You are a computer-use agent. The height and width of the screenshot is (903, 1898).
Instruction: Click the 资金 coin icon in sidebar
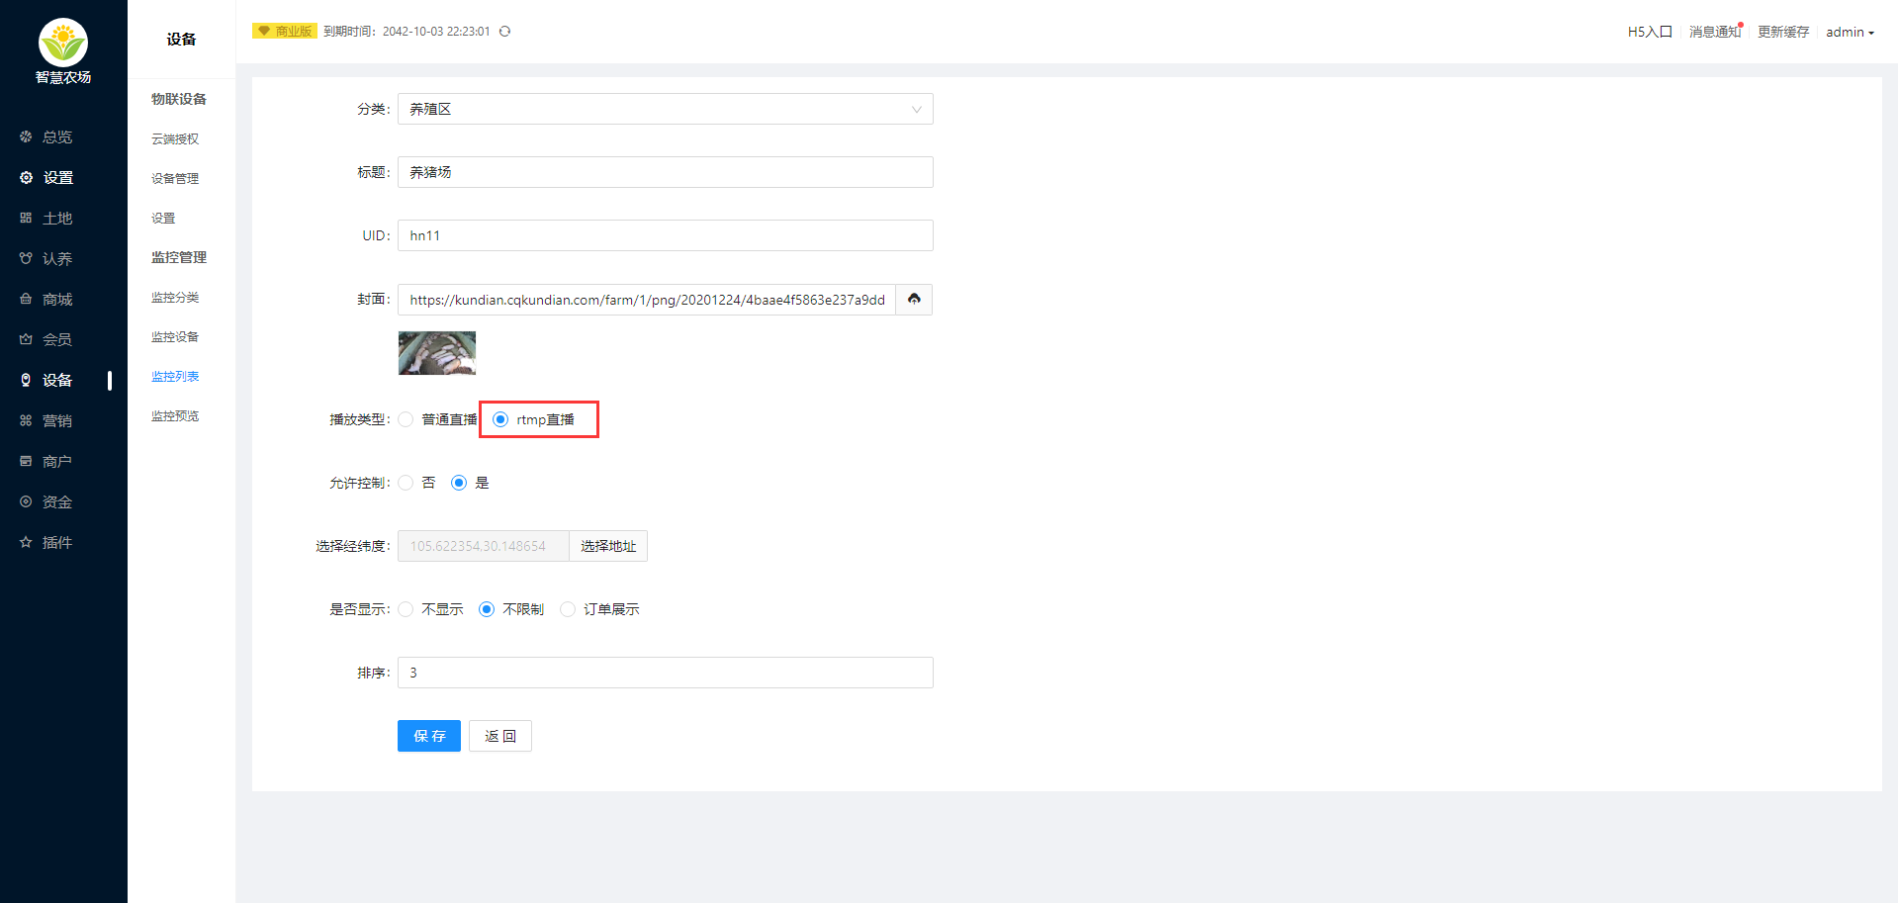click(x=26, y=501)
